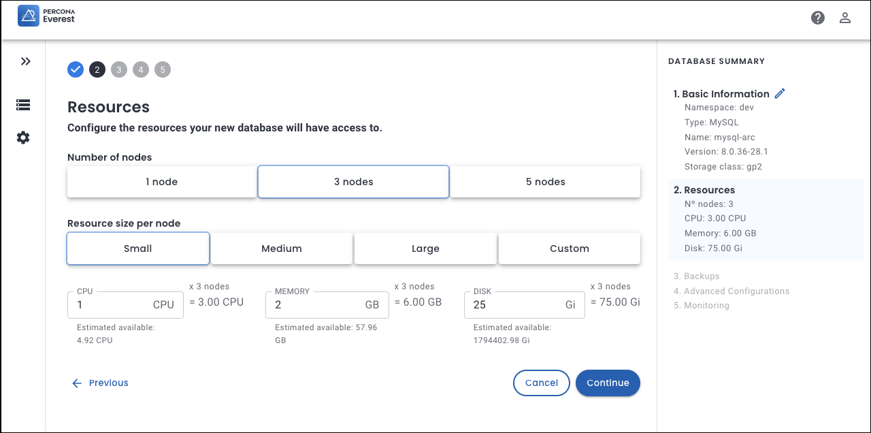
Task: Click step 3 circle in stepper
Action: pos(119,69)
